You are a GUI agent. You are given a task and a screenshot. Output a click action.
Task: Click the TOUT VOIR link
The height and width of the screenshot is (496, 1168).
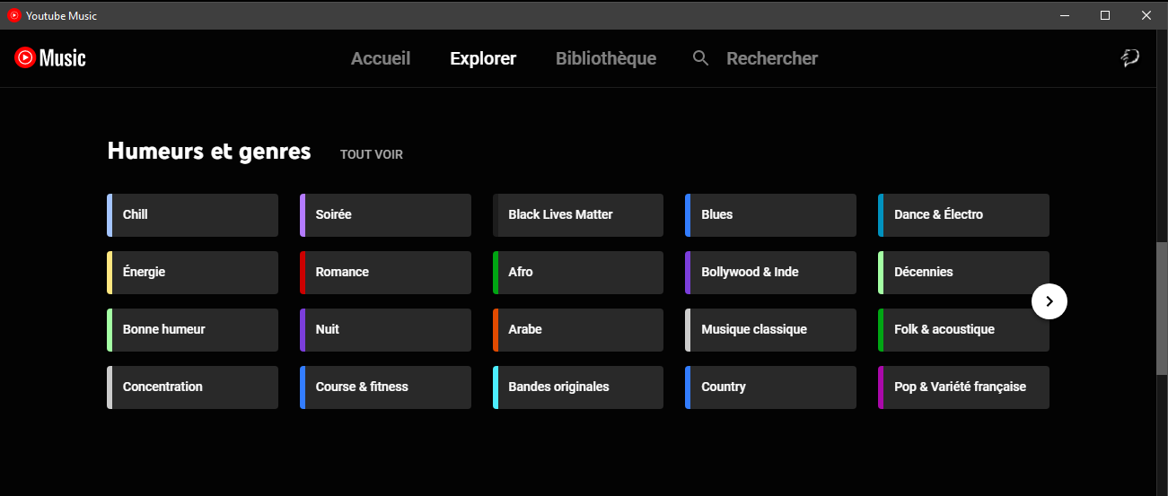(372, 154)
